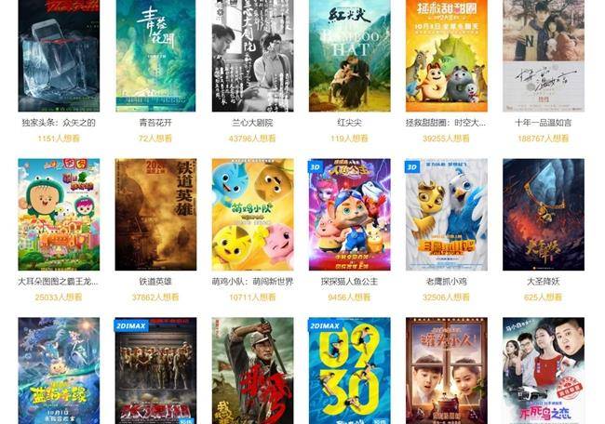
Task: Open the 兰心大剧院 black-and-white poster
Action: click(253, 56)
